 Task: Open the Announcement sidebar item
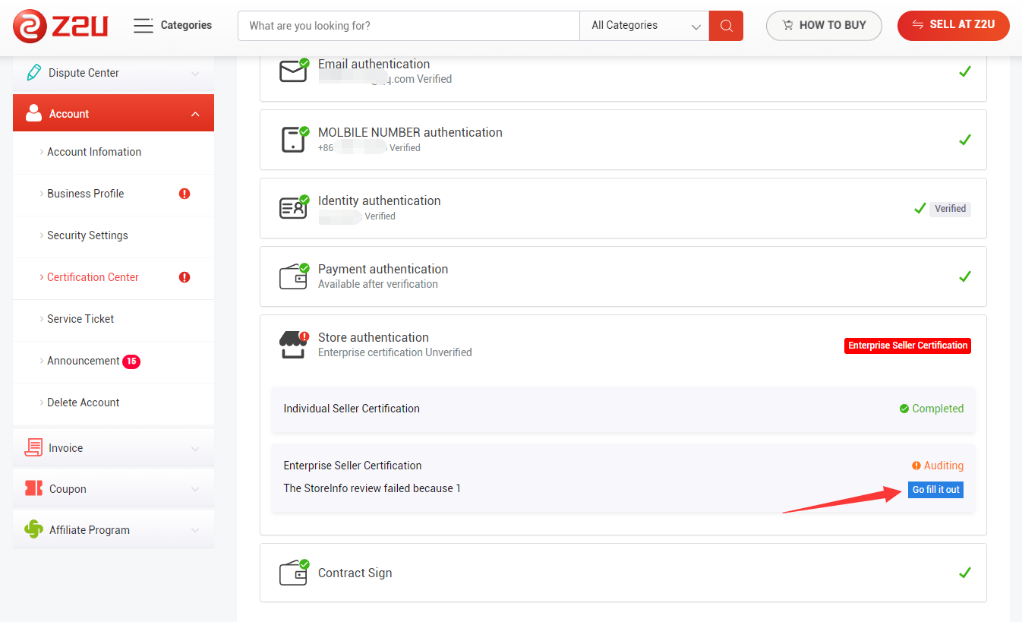tap(84, 361)
